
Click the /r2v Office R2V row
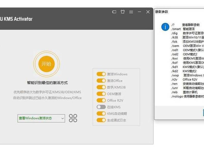tap(184, 80)
